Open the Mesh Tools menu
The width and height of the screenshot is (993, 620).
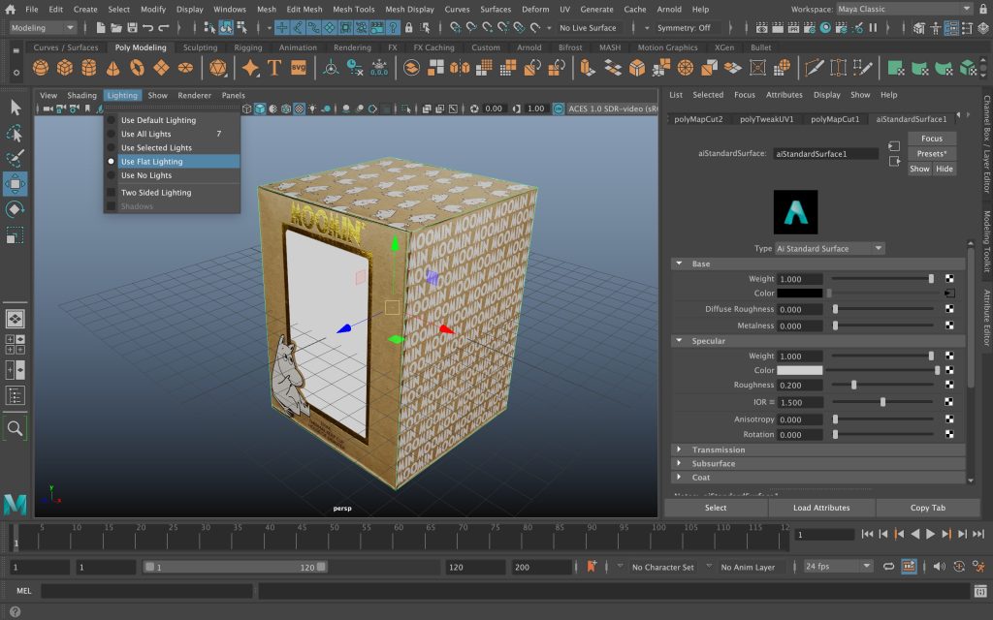click(x=353, y=9)
